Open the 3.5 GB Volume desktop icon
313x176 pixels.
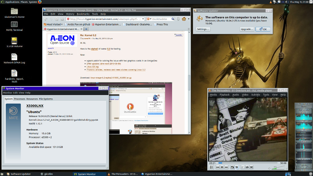pos(14,42)
